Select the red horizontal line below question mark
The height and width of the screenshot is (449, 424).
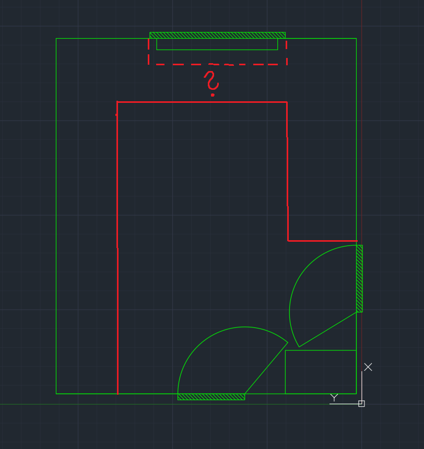pos(202,102)
